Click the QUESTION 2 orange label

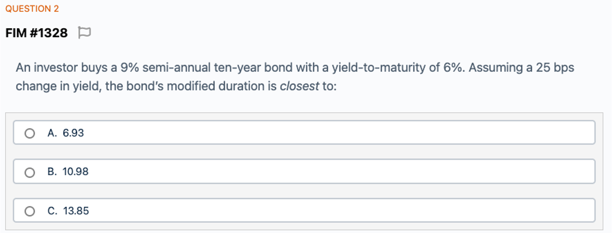pos(32,9)
